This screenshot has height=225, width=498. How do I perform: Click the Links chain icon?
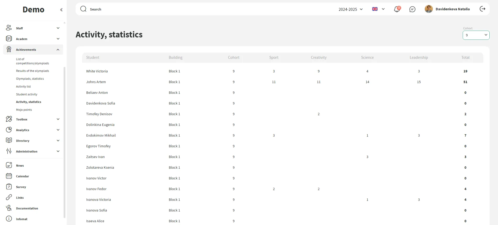point(9,198)
